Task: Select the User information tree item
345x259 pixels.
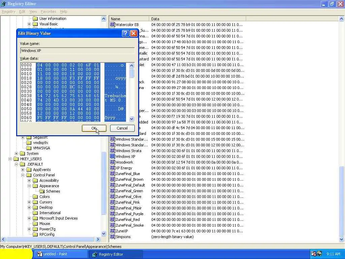Action: 53,19
